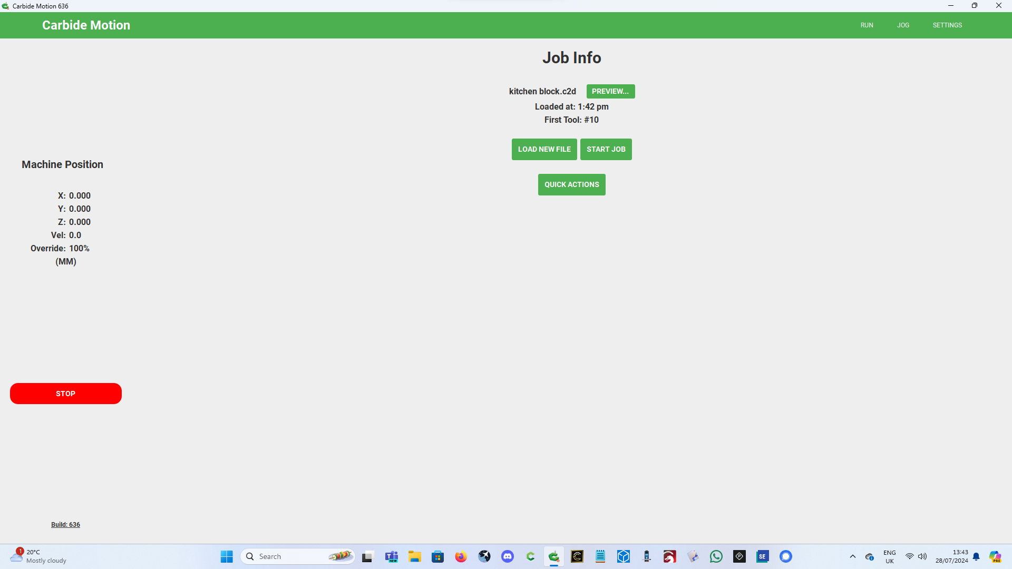
Task: Open the SETTINGS menu
Action: pos(947,25)
